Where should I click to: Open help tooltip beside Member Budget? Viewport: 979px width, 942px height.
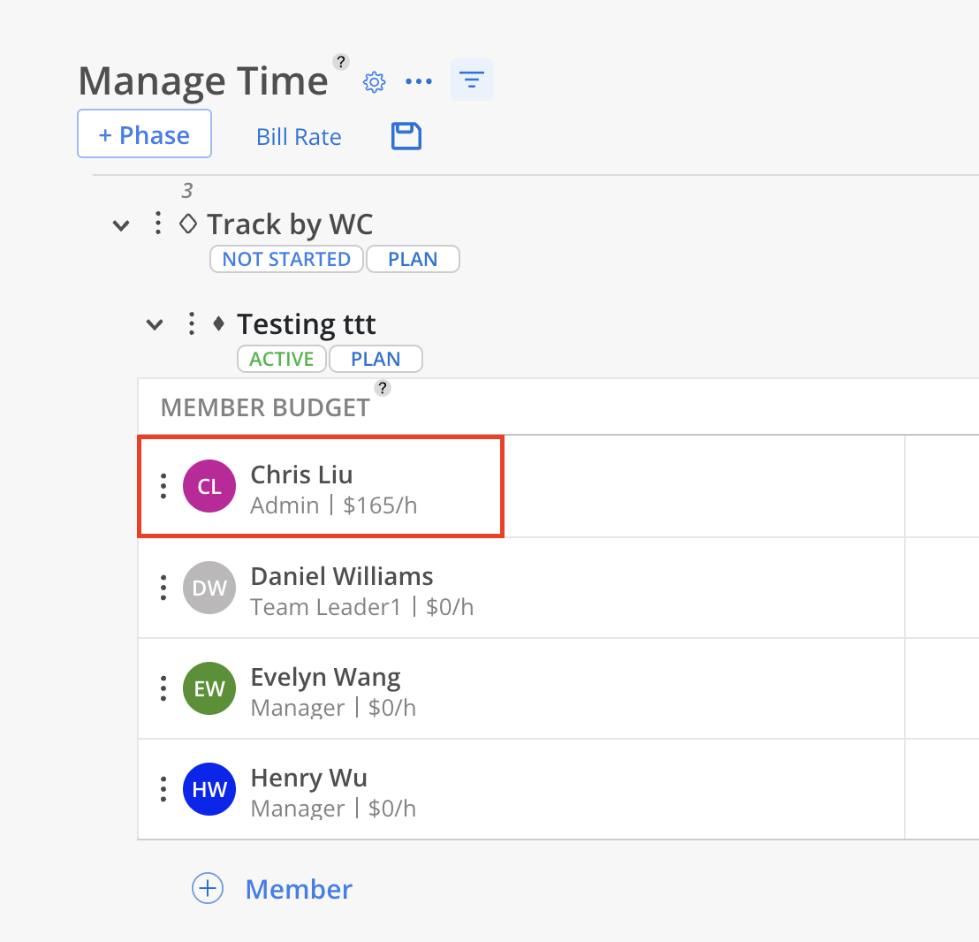tap(382, 388)
